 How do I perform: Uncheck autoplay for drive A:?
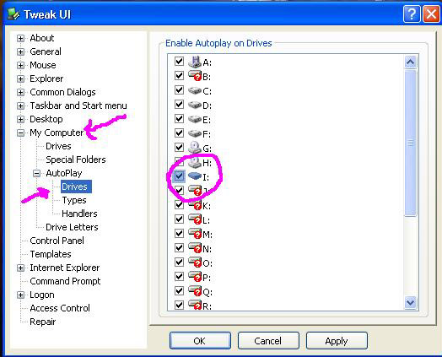click(180, 62)
